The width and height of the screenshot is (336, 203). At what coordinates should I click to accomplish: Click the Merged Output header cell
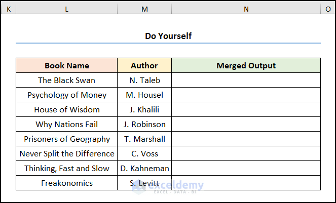pos(246,65)
